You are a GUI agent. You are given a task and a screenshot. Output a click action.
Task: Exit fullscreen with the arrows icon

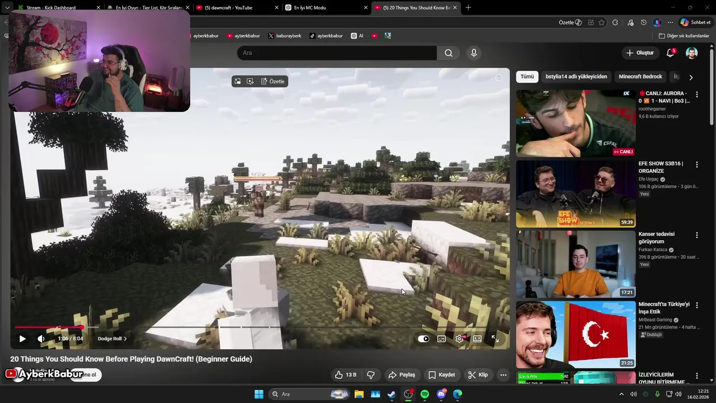495,339
